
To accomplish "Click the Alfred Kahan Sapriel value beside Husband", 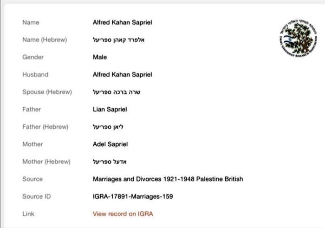I will tap(122, 75).
